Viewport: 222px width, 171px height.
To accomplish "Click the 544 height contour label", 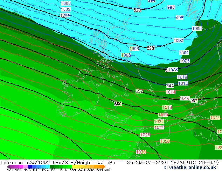I will pos(170,85).
